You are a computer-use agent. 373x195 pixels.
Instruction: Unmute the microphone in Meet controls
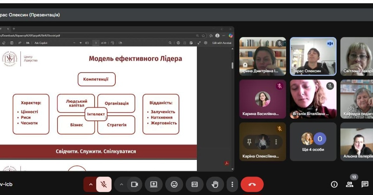pos(104,184)
